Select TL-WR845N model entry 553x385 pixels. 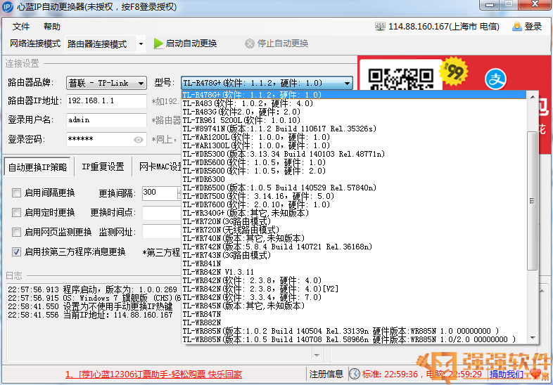[x=354, y=306]
